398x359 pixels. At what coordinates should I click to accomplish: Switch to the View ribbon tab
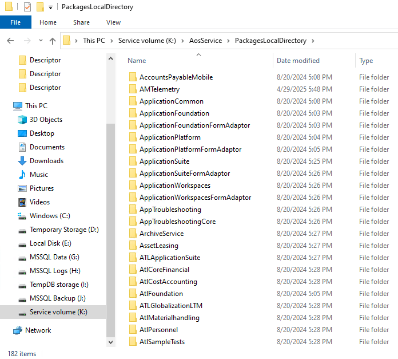pyautogui.click(x=113, y=22)
